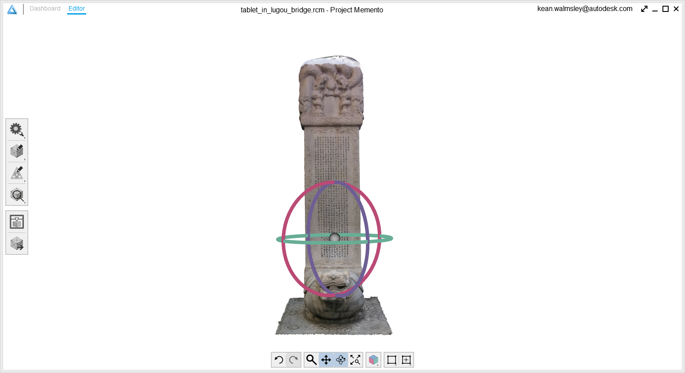
Task: Click the gray sphere at the gizmo center
Action: [x=335, y=238]
